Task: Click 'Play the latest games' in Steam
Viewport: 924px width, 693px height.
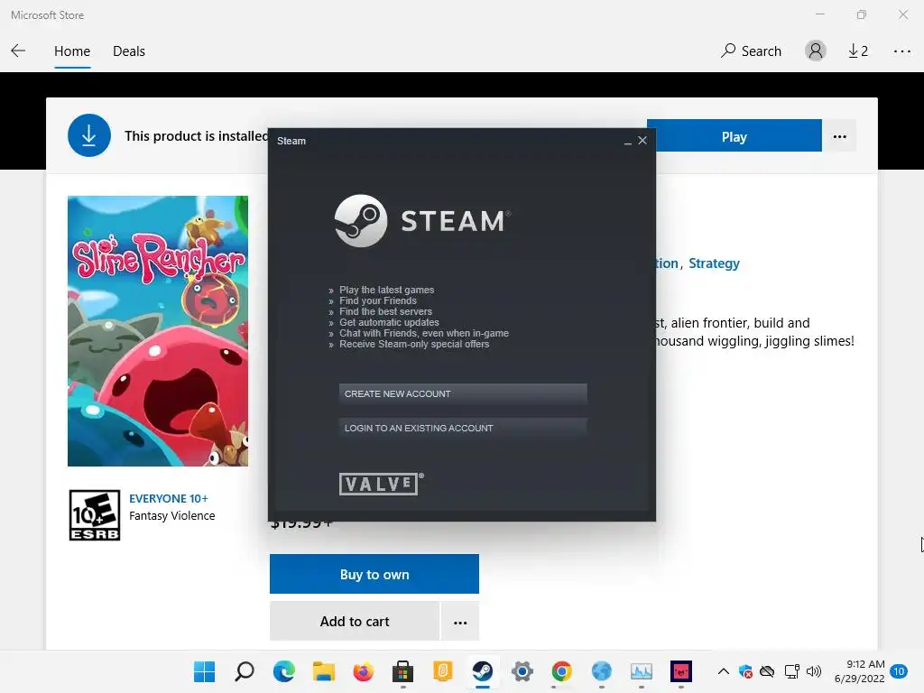Action: 386,290
